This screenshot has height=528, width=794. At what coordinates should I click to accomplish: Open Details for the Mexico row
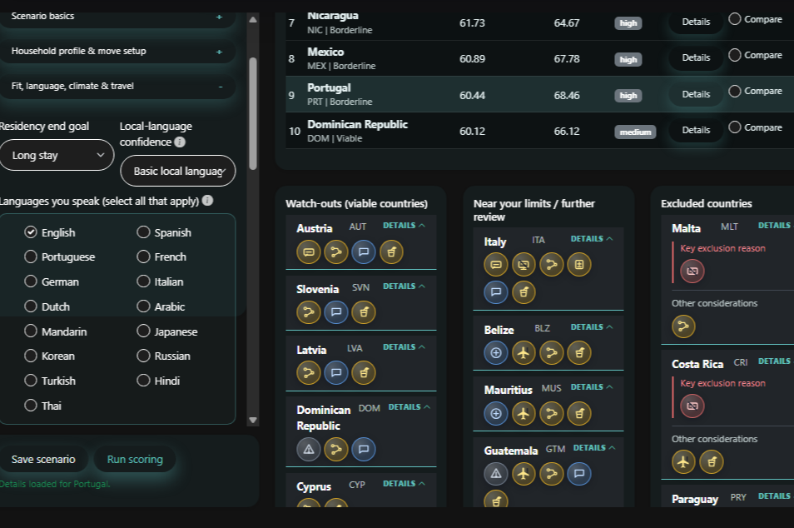696,57
